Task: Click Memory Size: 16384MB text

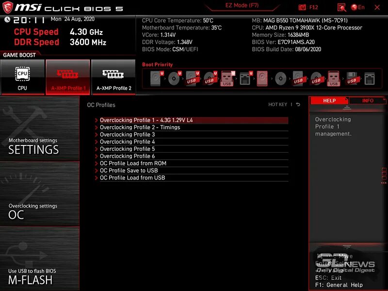Action: pyautogui.click(x=280, y=34)
